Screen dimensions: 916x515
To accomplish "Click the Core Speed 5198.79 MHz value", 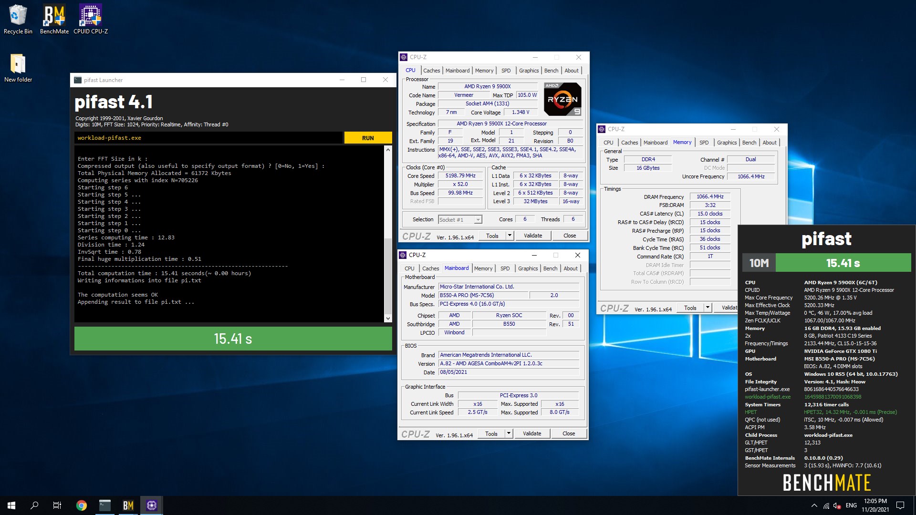I will pyautogui.click(x=460, y=175).
